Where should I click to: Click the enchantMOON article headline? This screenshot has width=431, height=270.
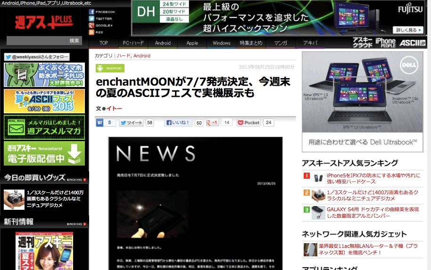point(193,87)
